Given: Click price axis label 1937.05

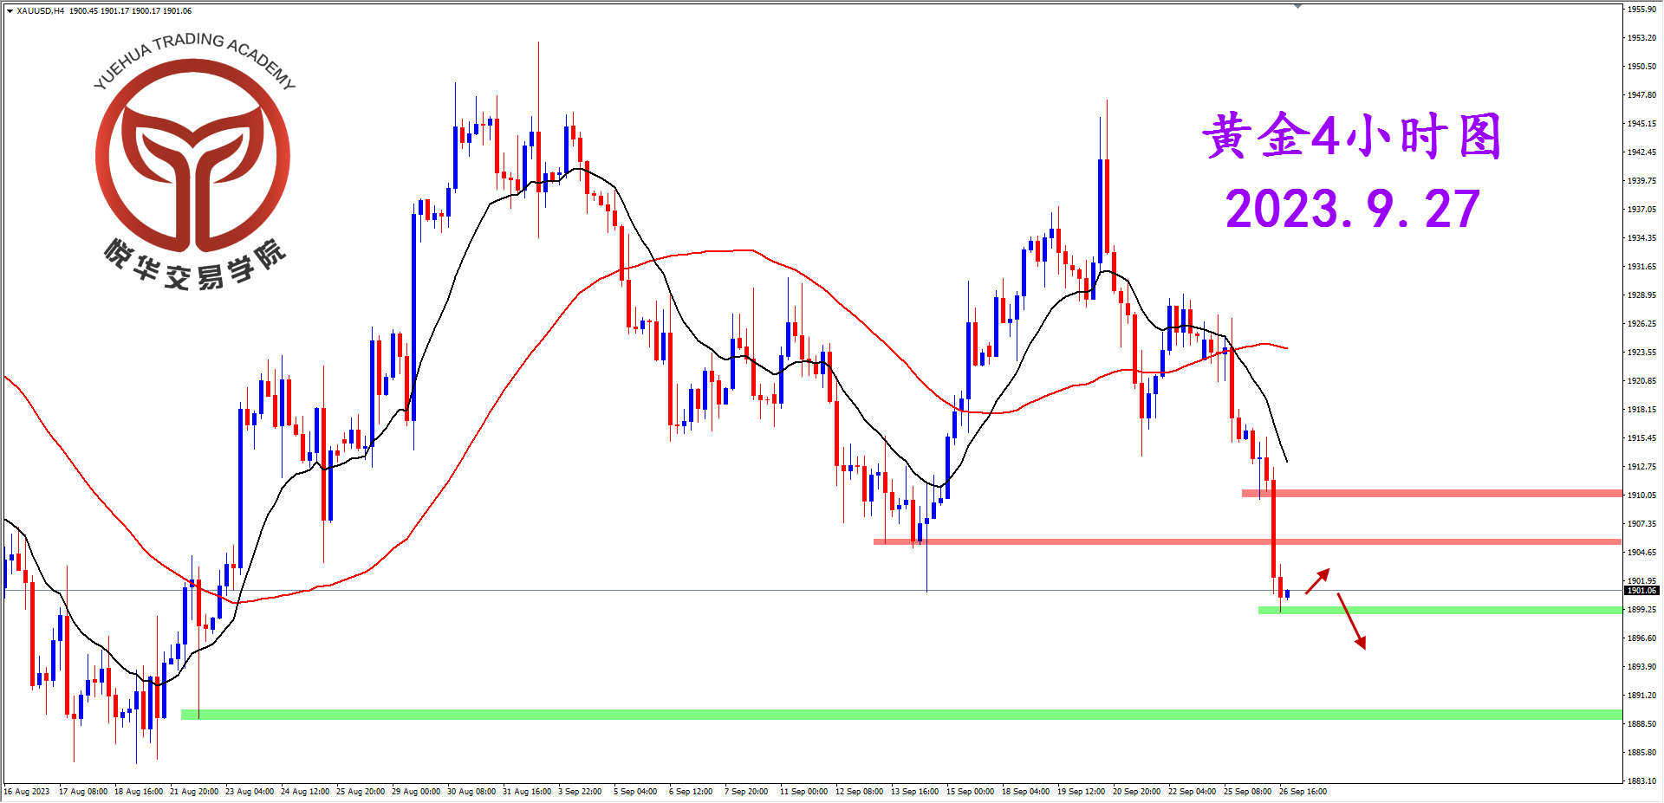Looking at the screenshot, I should coord(1641,210).
